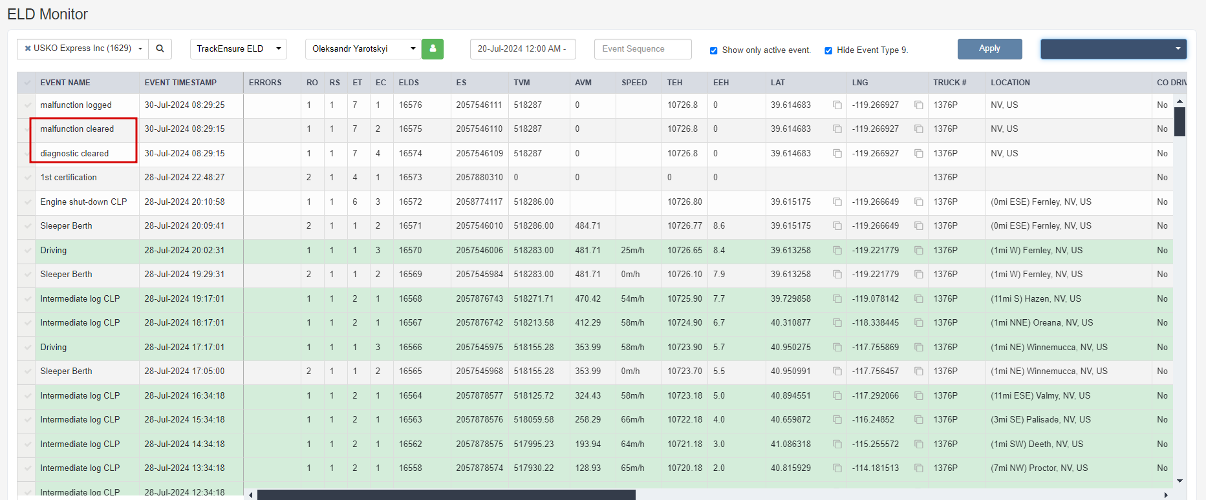Screen dimensions: 1206x500
Task: Click ELDS value 16570
Action: click(x=410, y=250)
